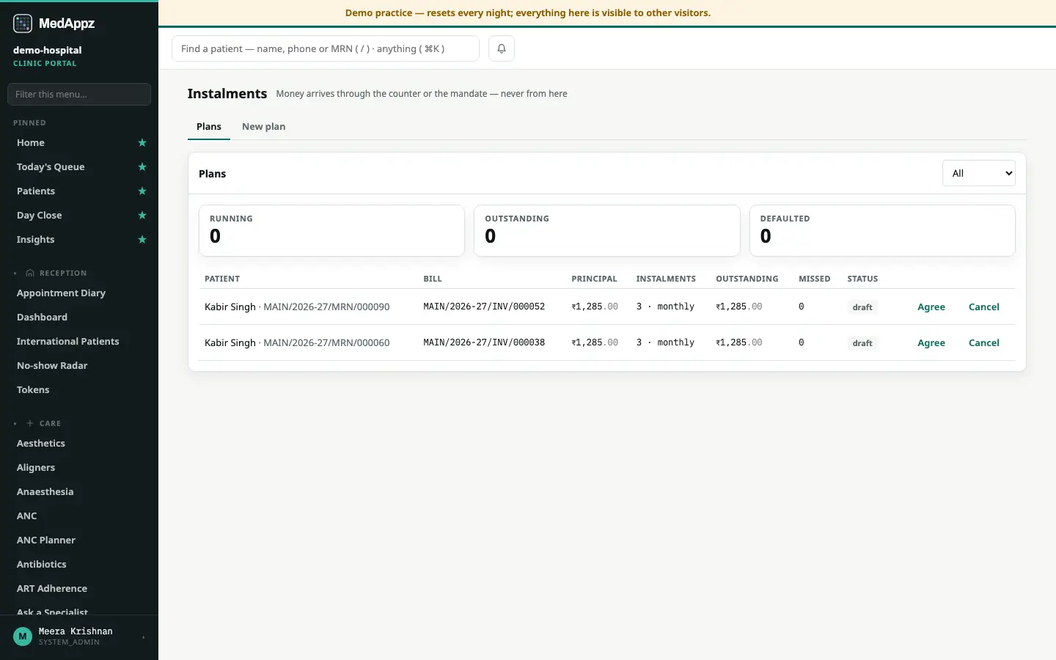The width and height of the screenshot is (1056, 660).
Task: Click the Running plans summary card
Action: 331,230
